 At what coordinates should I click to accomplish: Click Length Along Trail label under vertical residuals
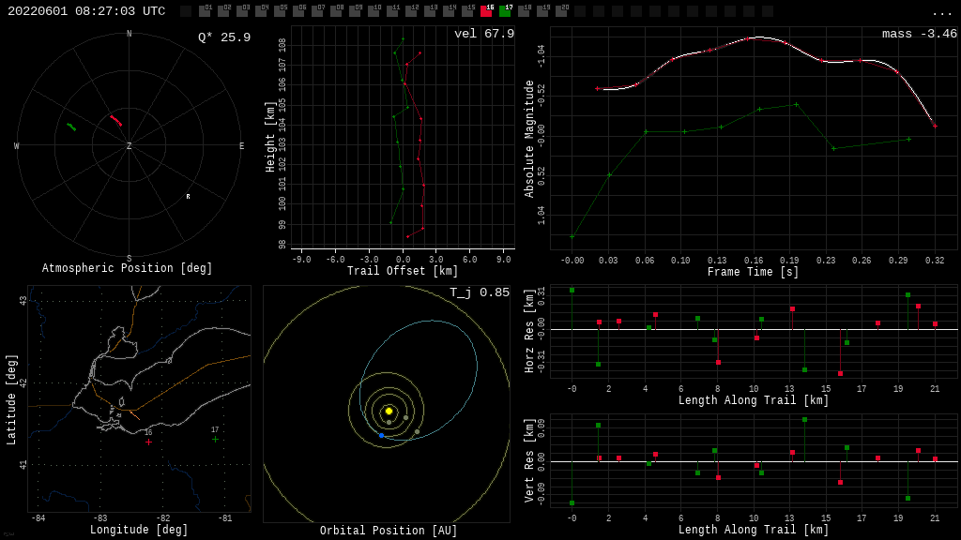click(754, 530)
